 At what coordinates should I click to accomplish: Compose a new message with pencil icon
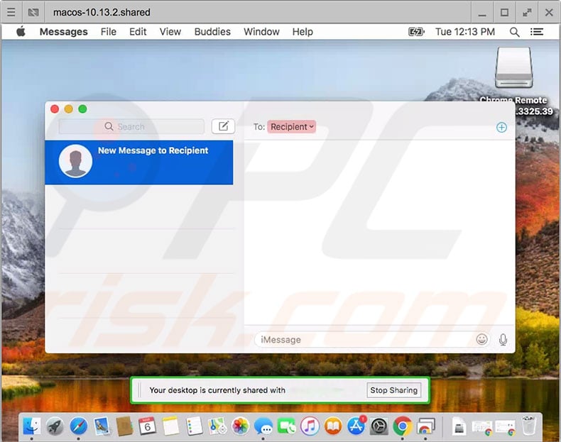click(x=223, y=126)
